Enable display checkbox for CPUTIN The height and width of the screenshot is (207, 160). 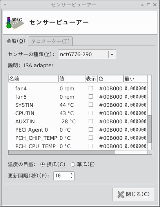(x=91, y=113)
